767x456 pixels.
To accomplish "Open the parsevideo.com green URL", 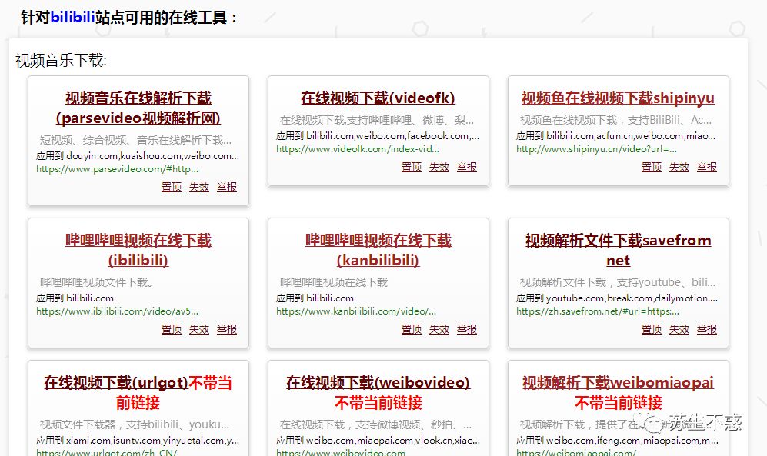I will pyautogui.click(x=118, y=169).
